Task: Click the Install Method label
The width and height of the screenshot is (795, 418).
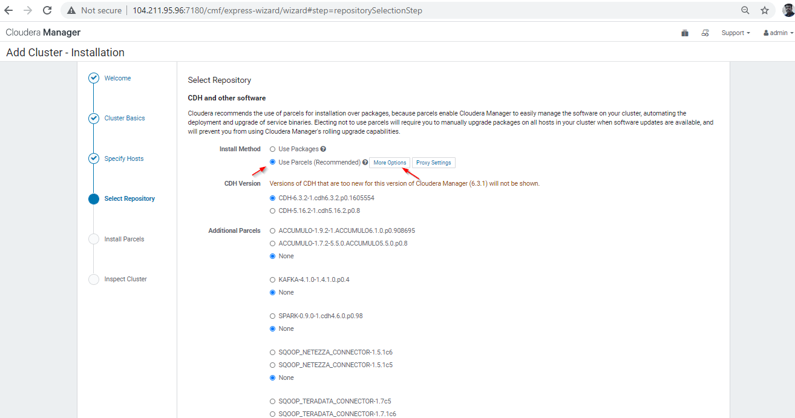Action: 240,149
